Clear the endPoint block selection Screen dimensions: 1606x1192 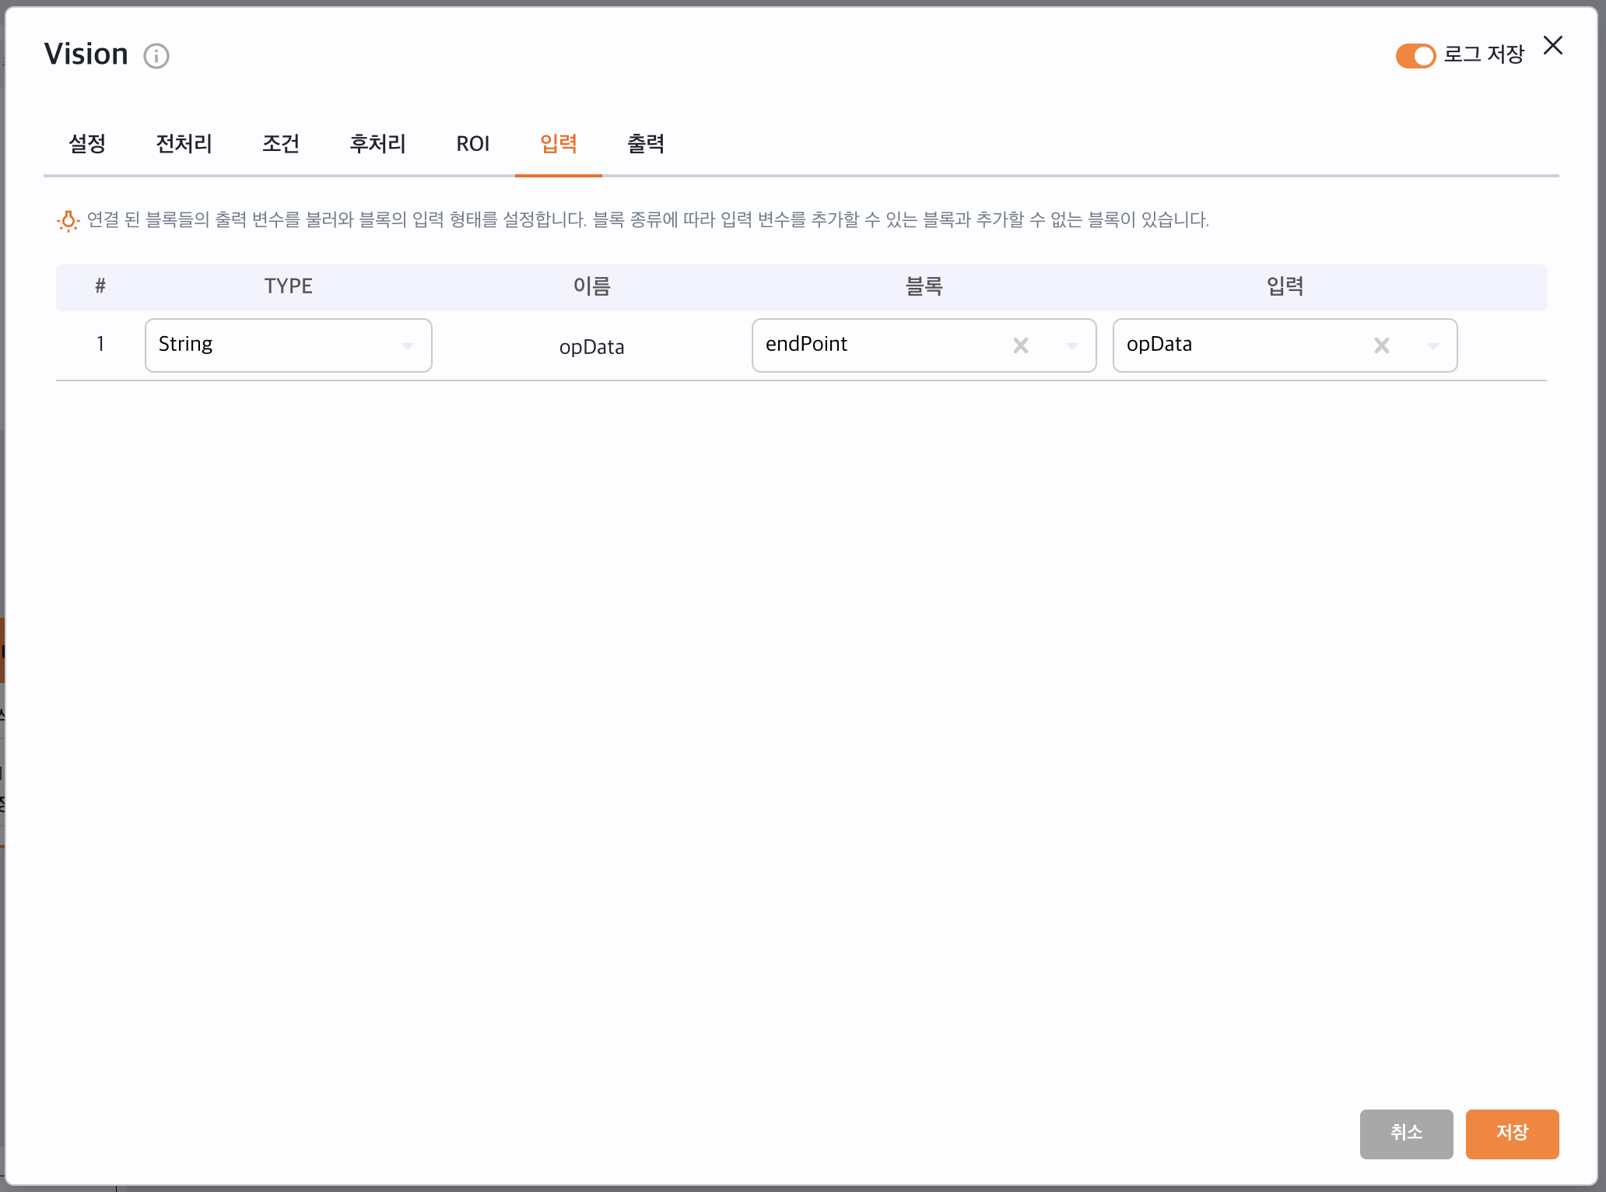click(1021, 345)
